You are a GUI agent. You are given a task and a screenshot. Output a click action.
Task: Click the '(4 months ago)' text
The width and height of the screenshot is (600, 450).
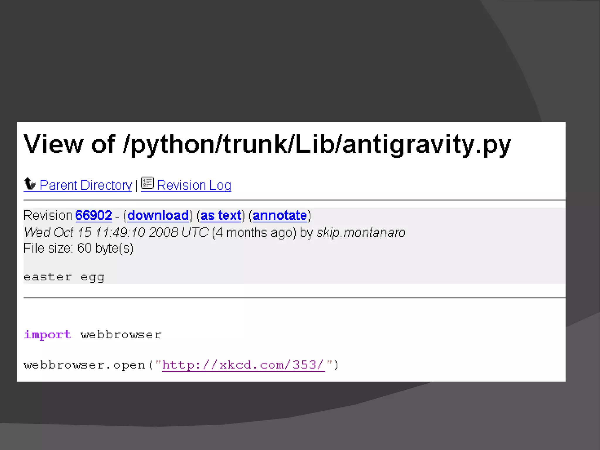pos(254,233)
